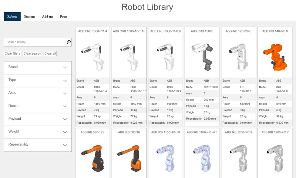Open the ABB CRB 1300-7/1.4 robot image
The width and height of the screenshot is (296, 178).
click(92, 57)
